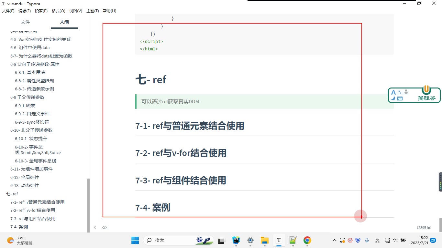Click the microphone tray icon
The image size is (442, 248).
(x=367, y=240)
